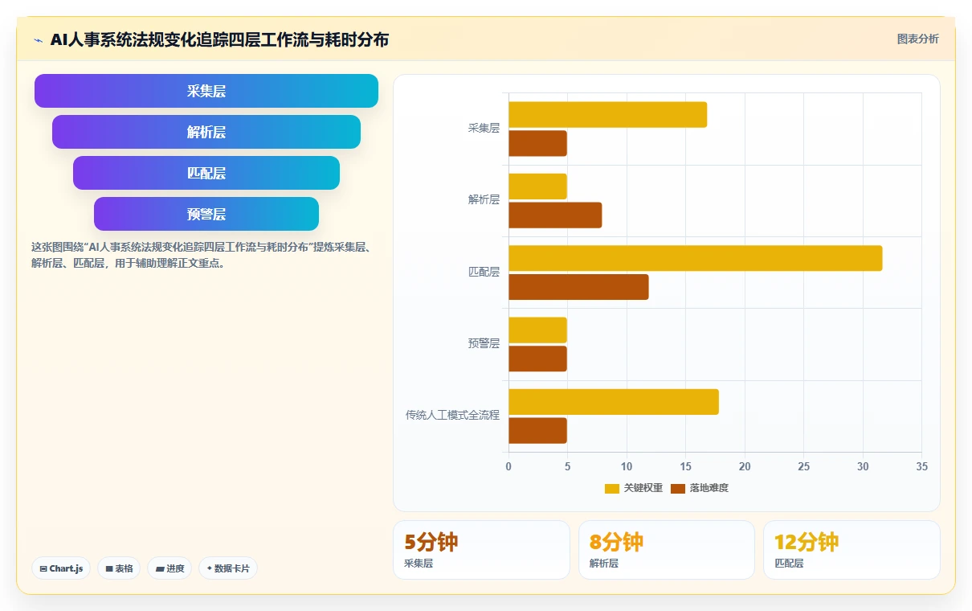Click the 匹配层 y-axis label
Screen dimensions: 972x611
click(x=484, y=272)
